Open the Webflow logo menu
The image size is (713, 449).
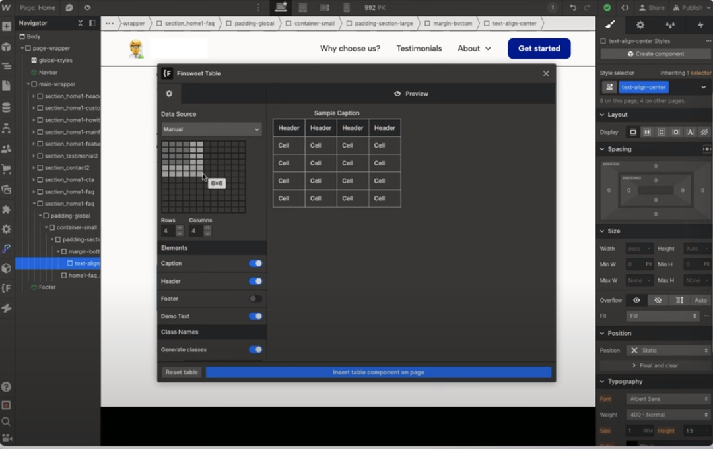pyautogui.click(x=7, y=7)
